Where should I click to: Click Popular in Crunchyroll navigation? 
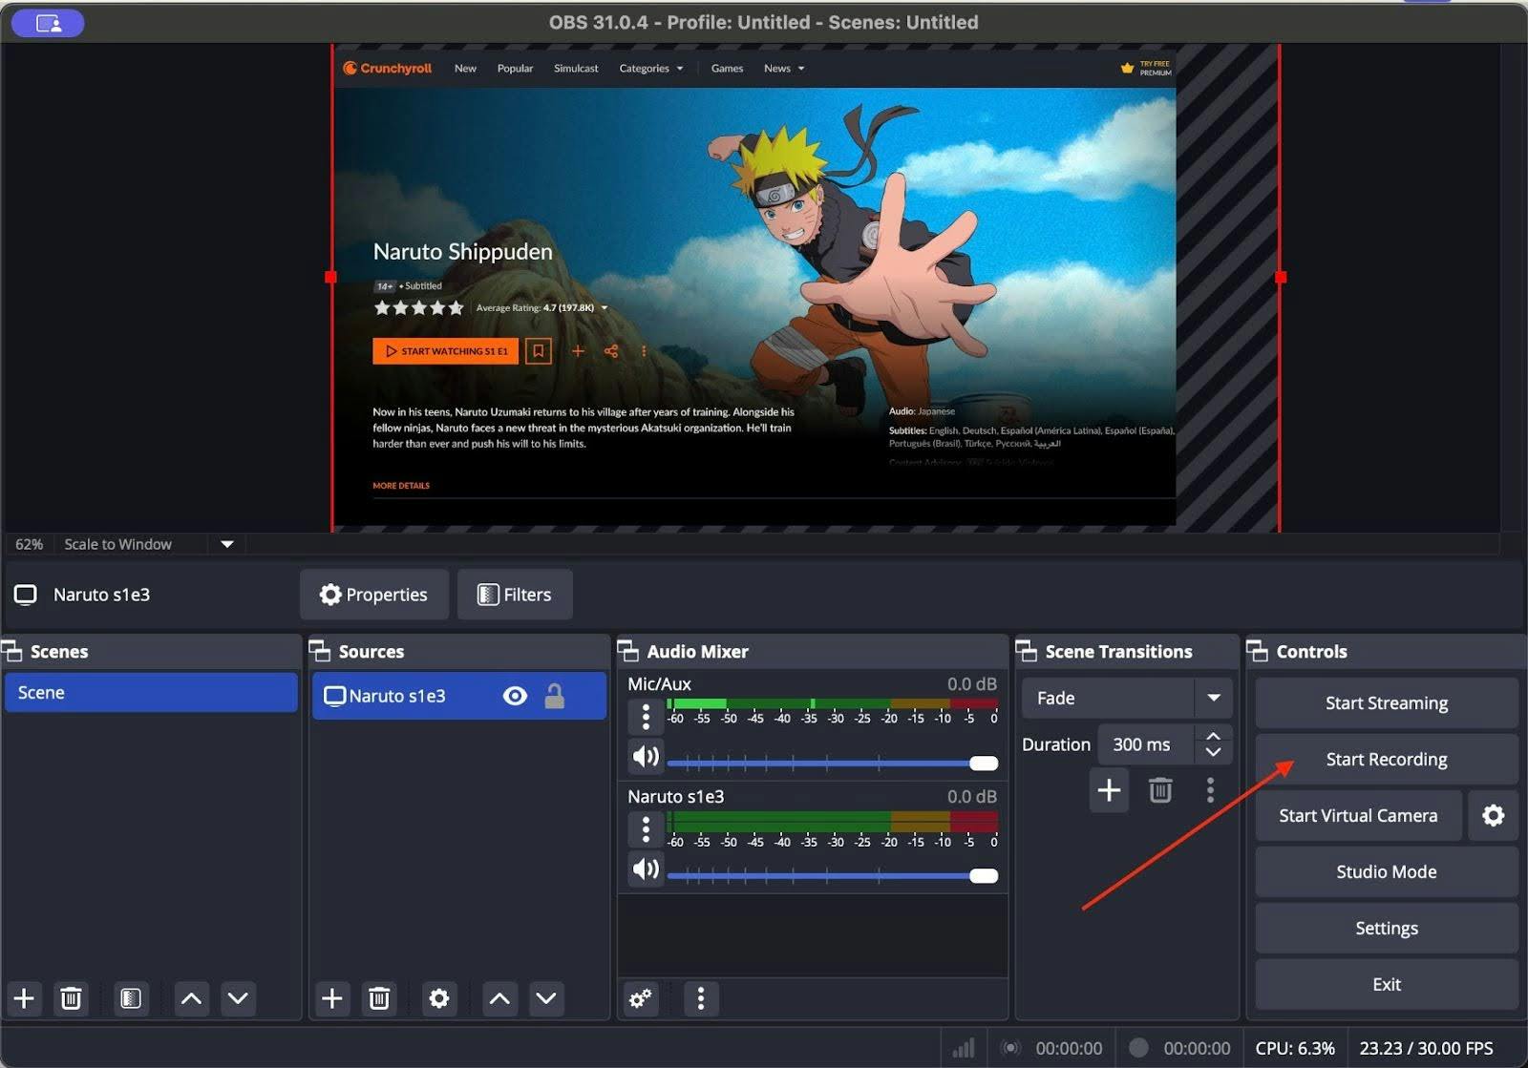click(515, 69)
